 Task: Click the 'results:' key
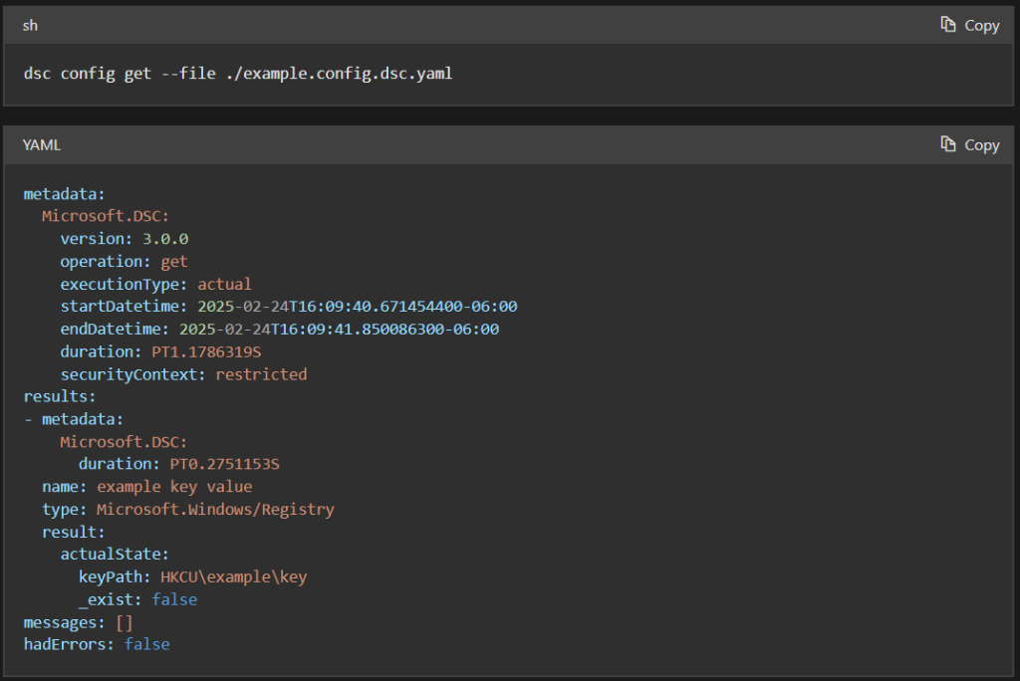(x=60, y=397)
